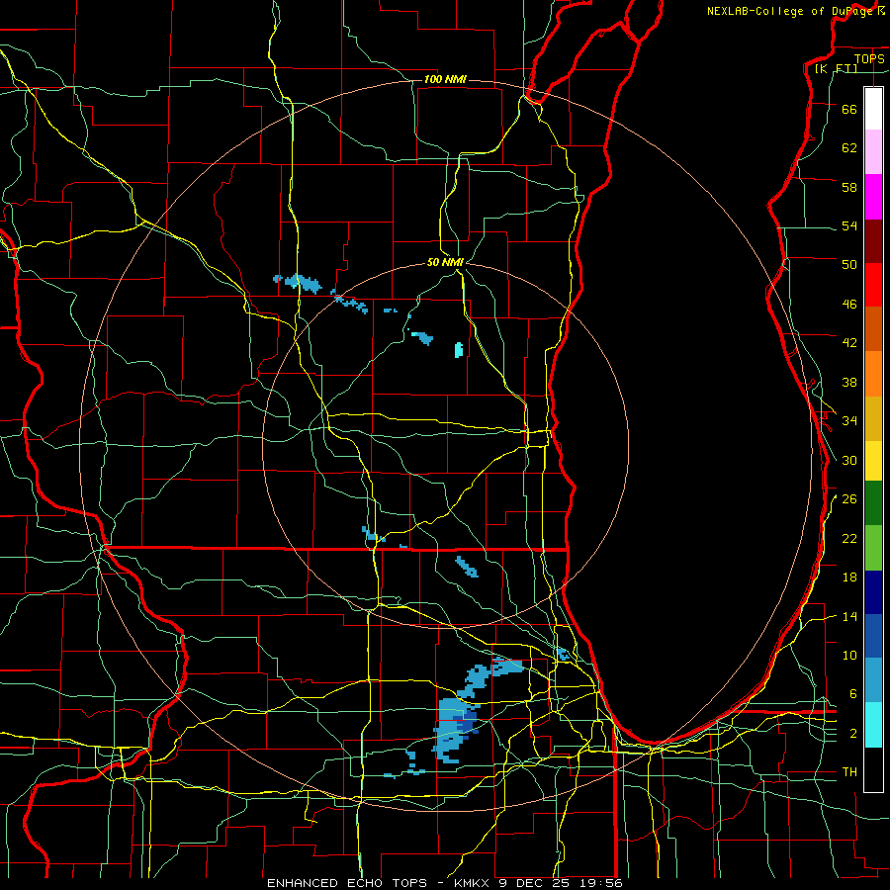Click the "22" legend value
Screen dimensions: 890x890
click(x=849, y=538)
